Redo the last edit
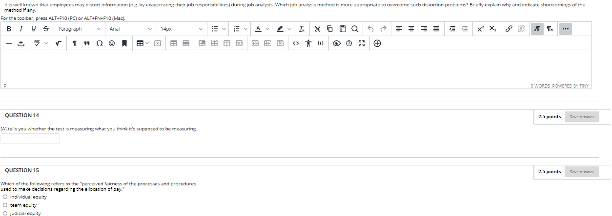Screen dimensions: 612x216 pyautogui.click(x=383, y=29)
